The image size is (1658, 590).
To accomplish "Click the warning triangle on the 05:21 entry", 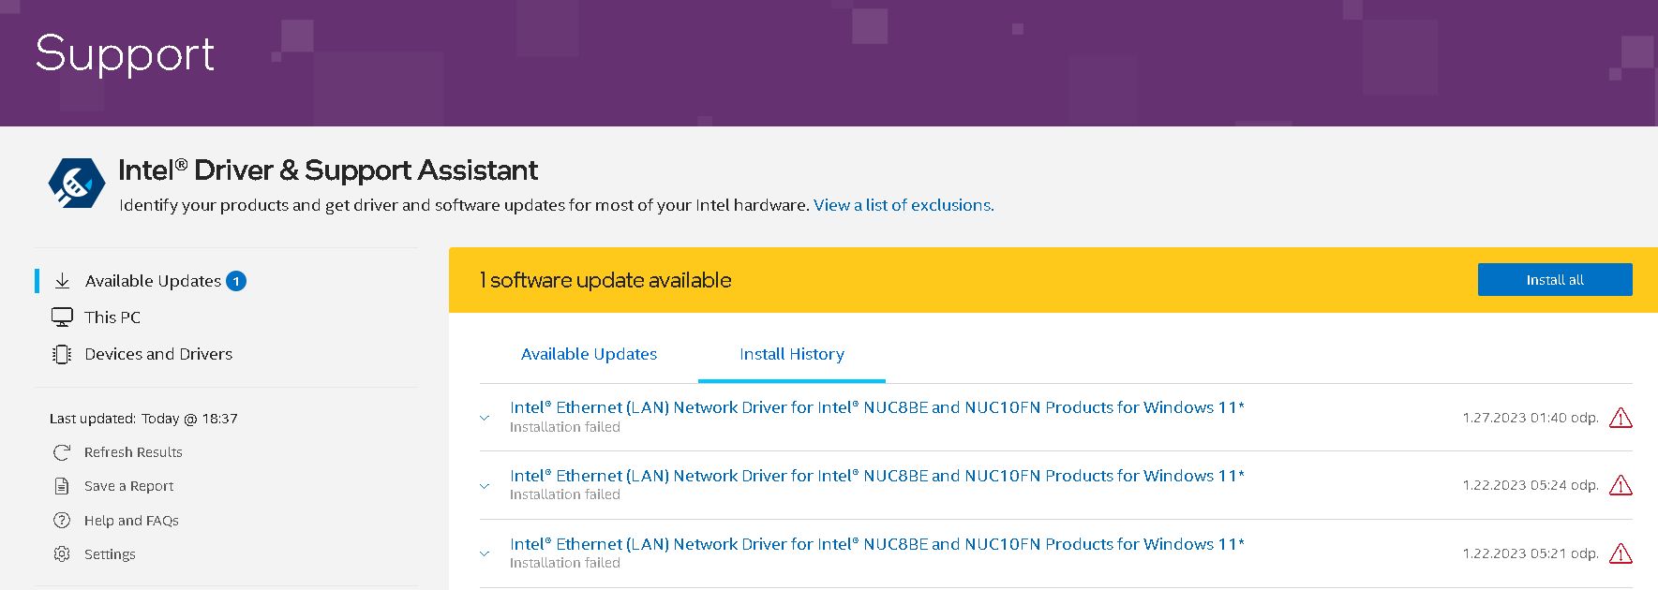I will pyautogui.click(x=1621, y=553).
